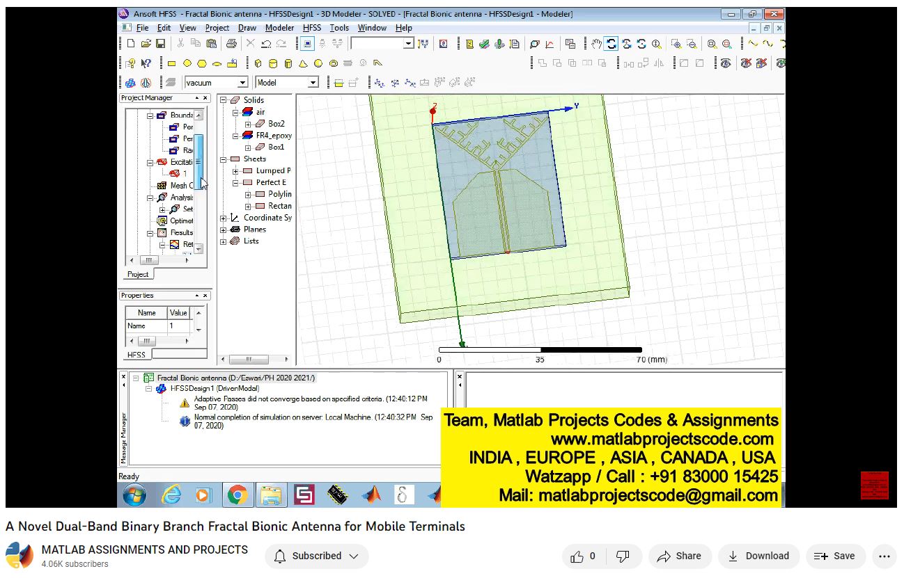Click the YouTube Share button
904x578 pixels.
click(x=680, y=556)
